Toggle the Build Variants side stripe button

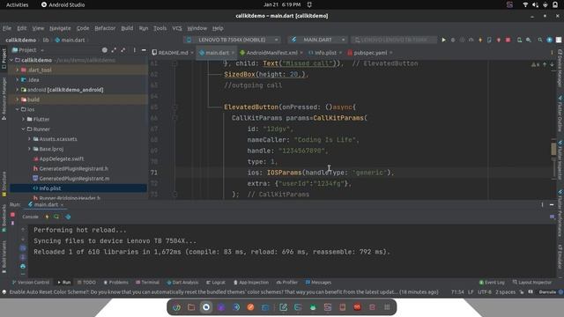pyautogui.click(x=4, y=256)
